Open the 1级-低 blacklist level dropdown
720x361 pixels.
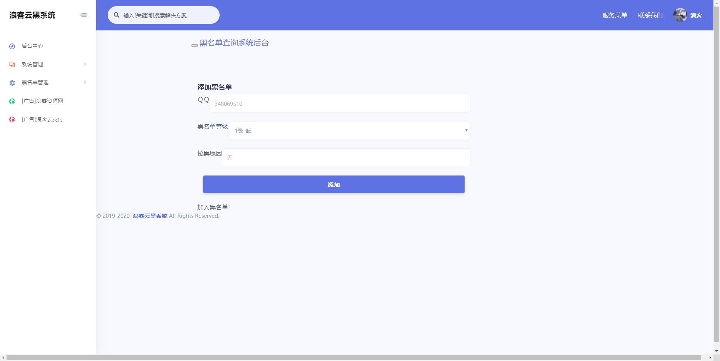pyautogui.click(x=348, y=130)
